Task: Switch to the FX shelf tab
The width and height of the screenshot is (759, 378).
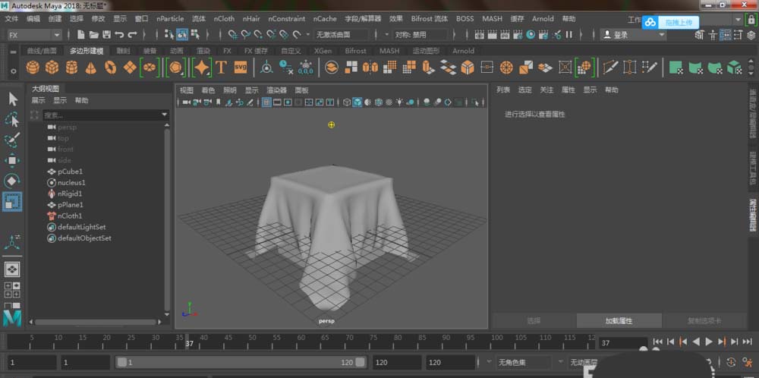Action: click(x=227, y=51)
